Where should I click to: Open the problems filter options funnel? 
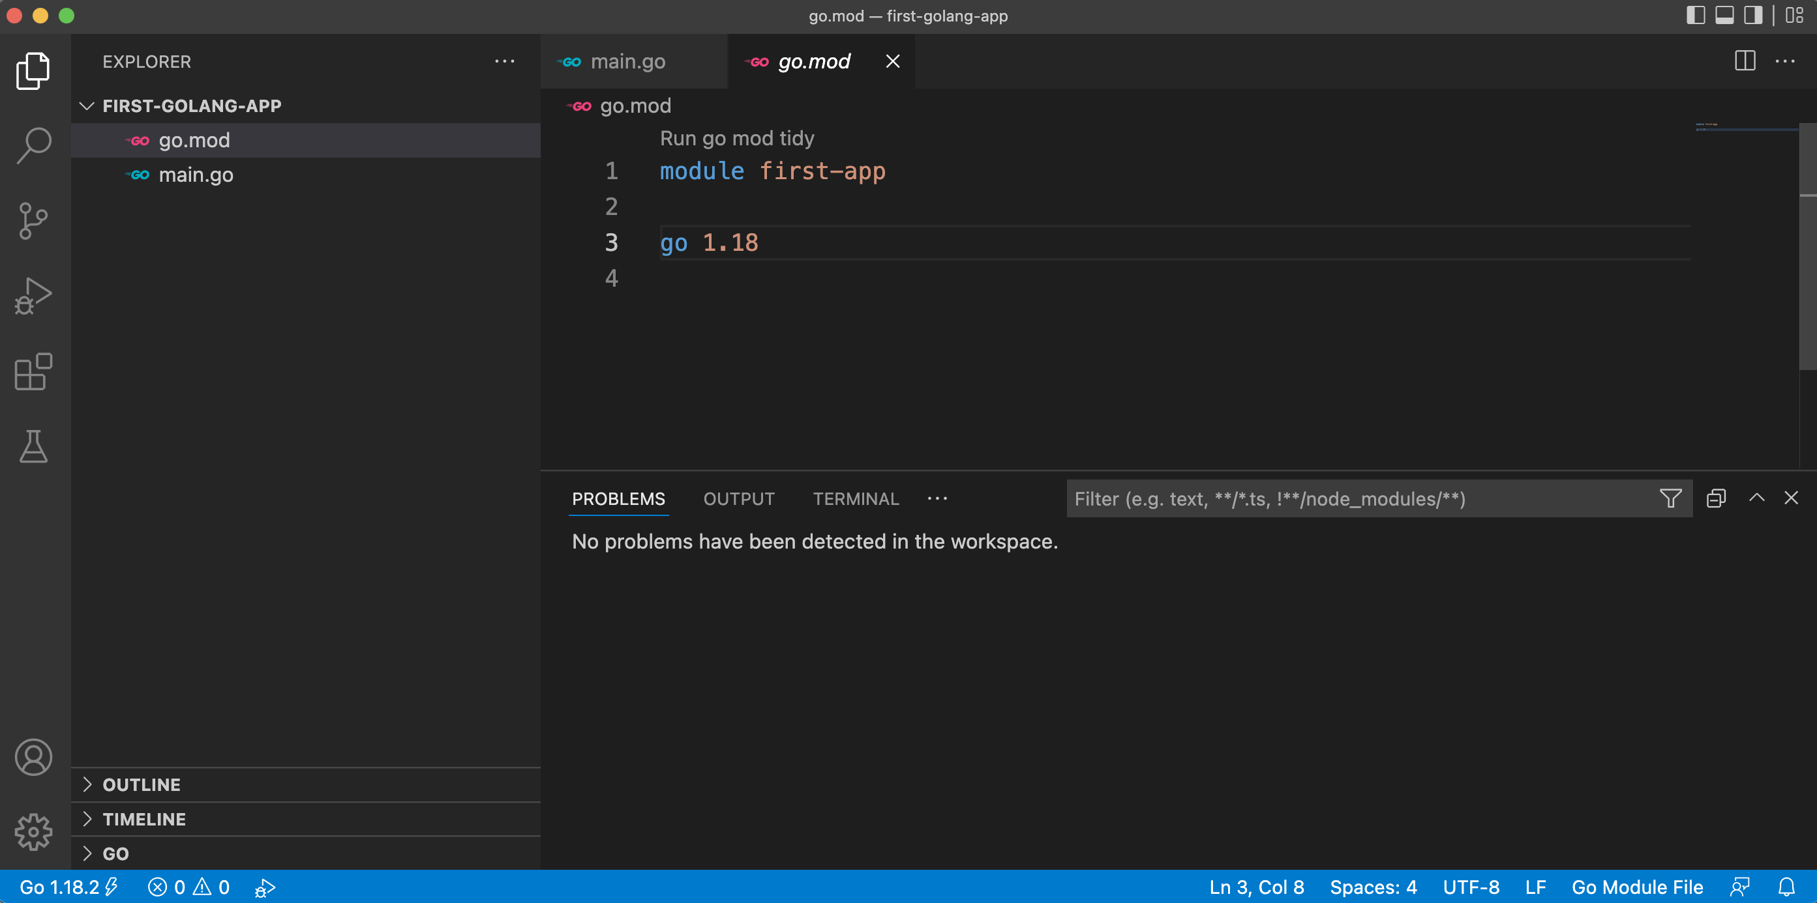point(1670,498)
